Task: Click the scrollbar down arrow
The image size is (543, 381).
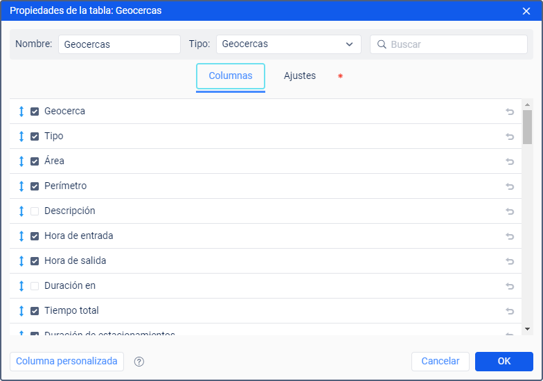Action: [x=528, y=329]
